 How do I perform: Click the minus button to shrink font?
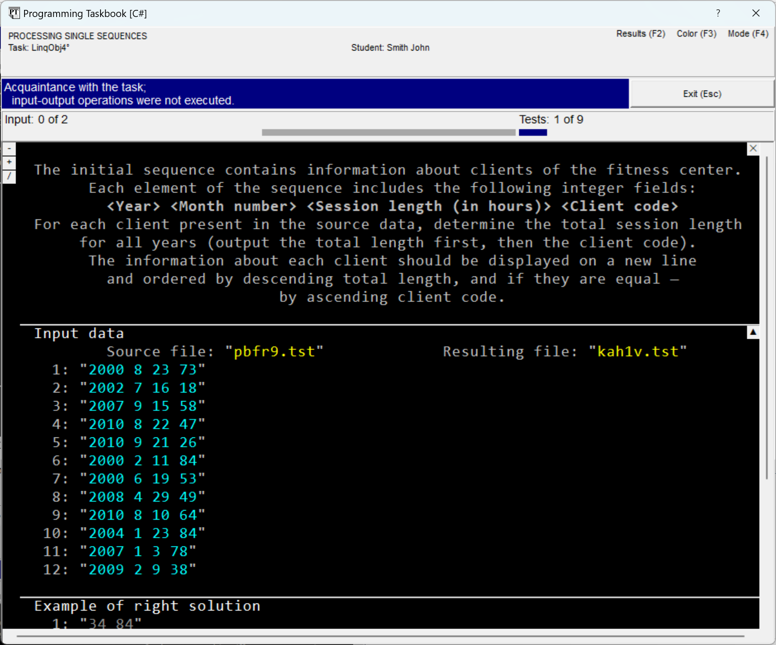(x=9, y=149)
